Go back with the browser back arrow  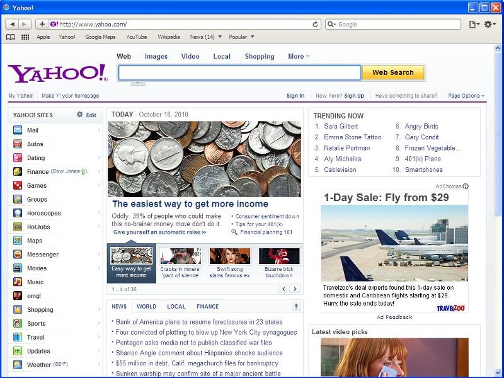[12, 24]
